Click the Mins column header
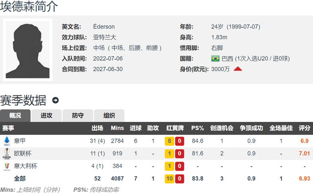The image size is (313, 194). [x=117, y=128]
